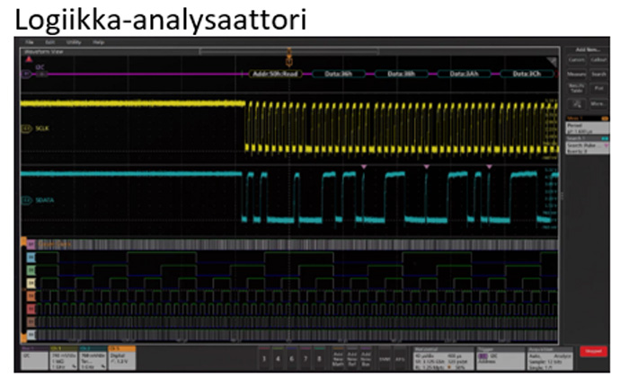Select the SCLK channel handle
Image resolution: width=629 pixels, height=386 pixels.
coord(29,129)
